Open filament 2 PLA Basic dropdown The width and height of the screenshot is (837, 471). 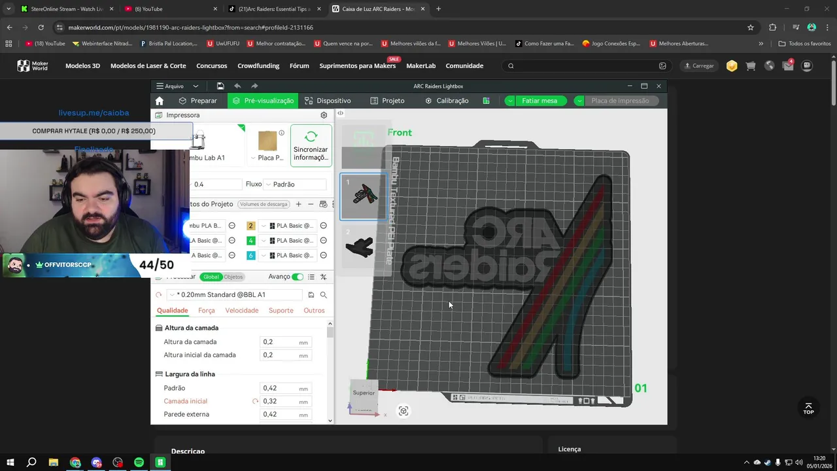287,226
